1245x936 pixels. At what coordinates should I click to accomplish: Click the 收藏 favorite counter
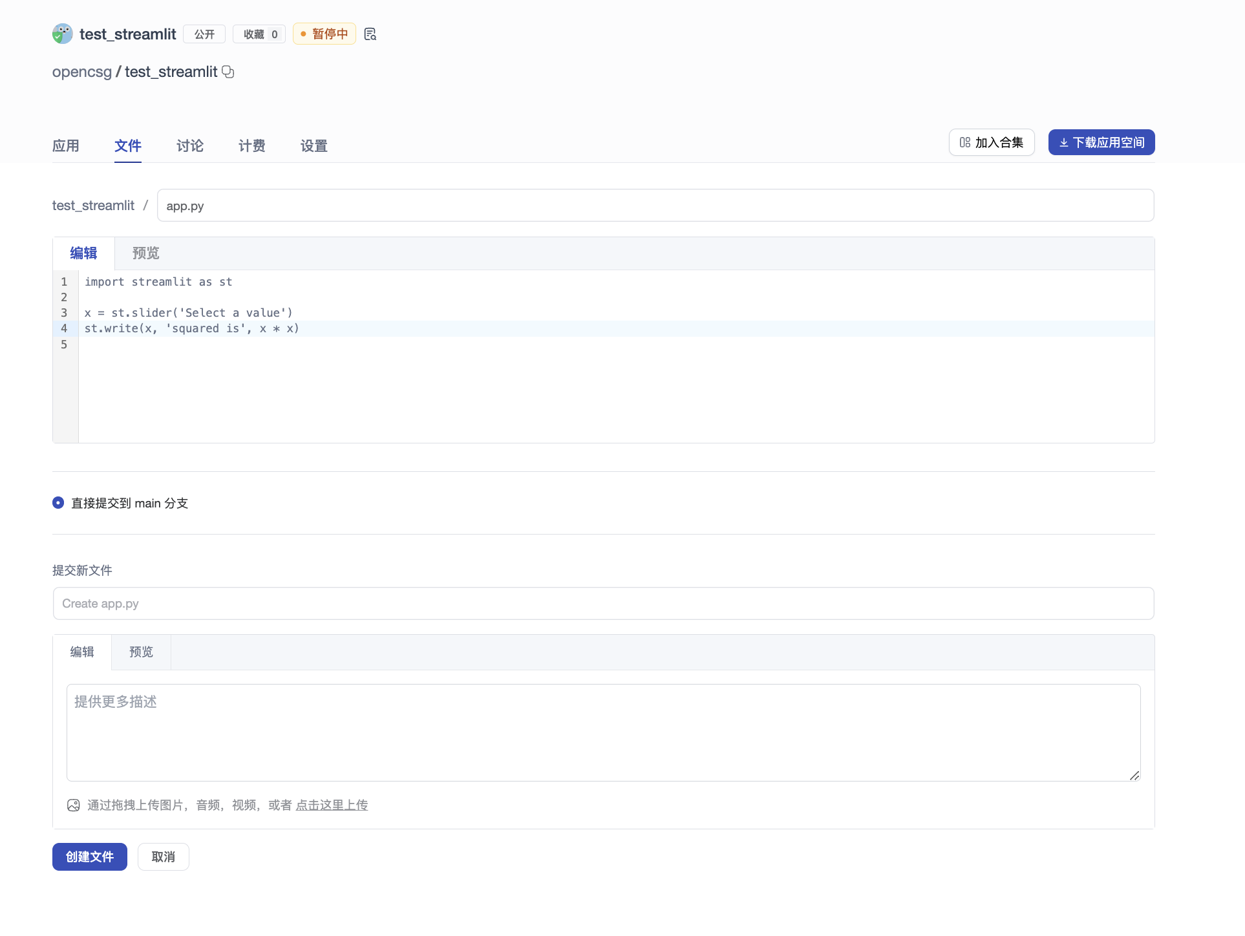[x=259, y=34]
